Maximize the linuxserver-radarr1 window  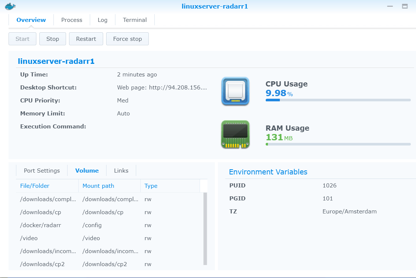click(x=405, y=6)
